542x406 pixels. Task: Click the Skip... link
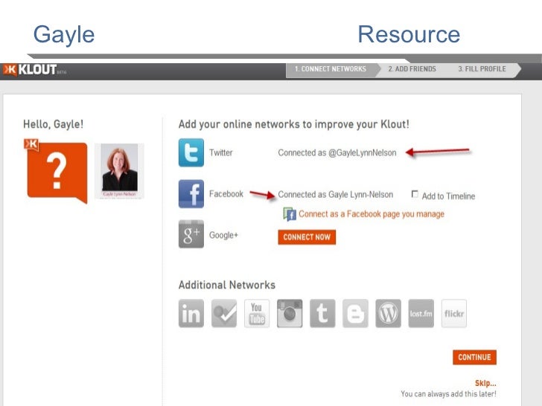click(485, 383)
